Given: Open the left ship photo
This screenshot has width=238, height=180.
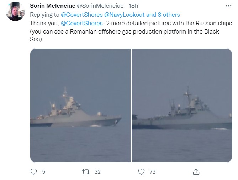Looking at the screenshot, I should (80, 106).
